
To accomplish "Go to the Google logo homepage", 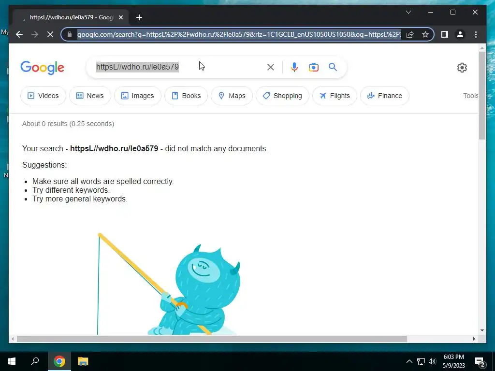I will click(43, 68).
